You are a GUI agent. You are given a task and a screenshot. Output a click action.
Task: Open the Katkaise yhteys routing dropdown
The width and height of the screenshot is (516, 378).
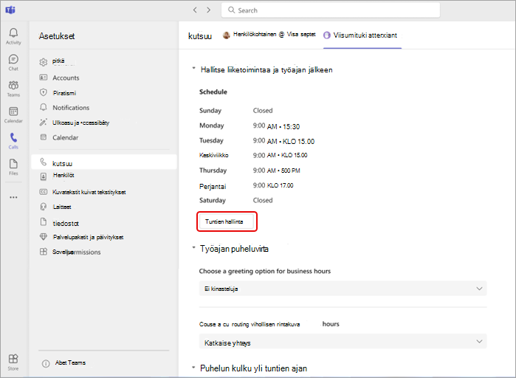343,342
